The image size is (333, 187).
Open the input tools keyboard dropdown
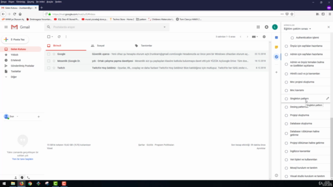(255, 37)
